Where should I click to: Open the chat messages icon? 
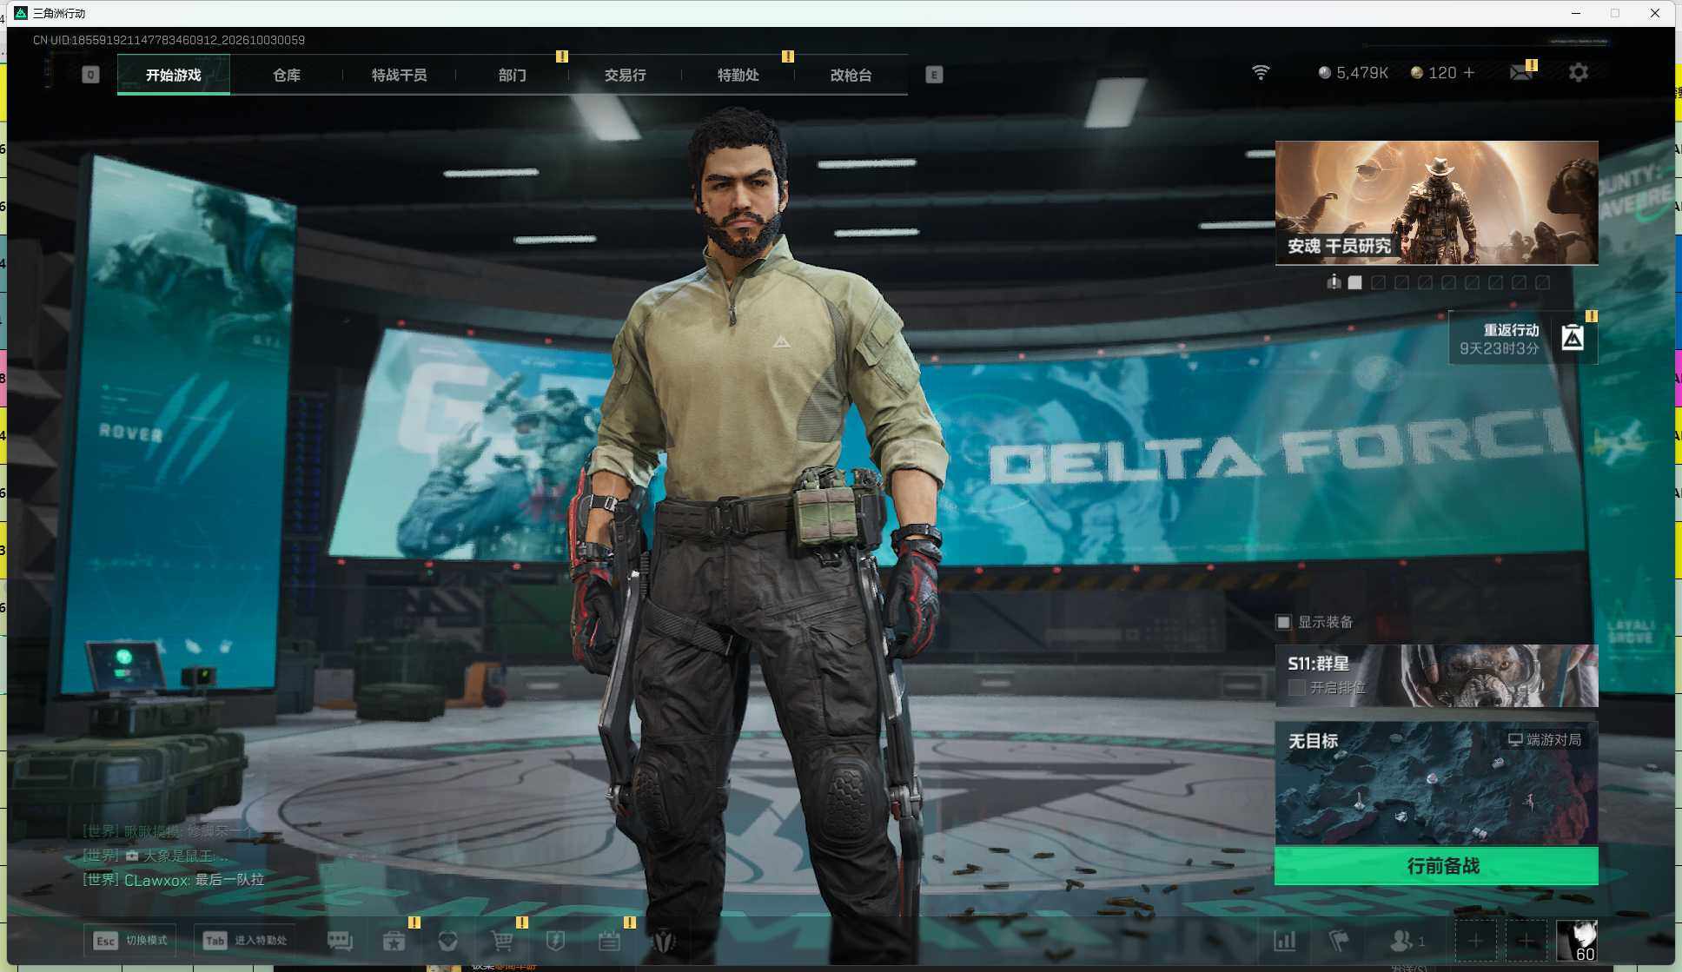click(x=340, y=941)
